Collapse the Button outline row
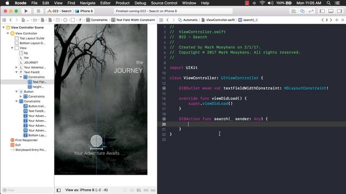The width and height of the screenshot is (346, 194). click(17, 92)
